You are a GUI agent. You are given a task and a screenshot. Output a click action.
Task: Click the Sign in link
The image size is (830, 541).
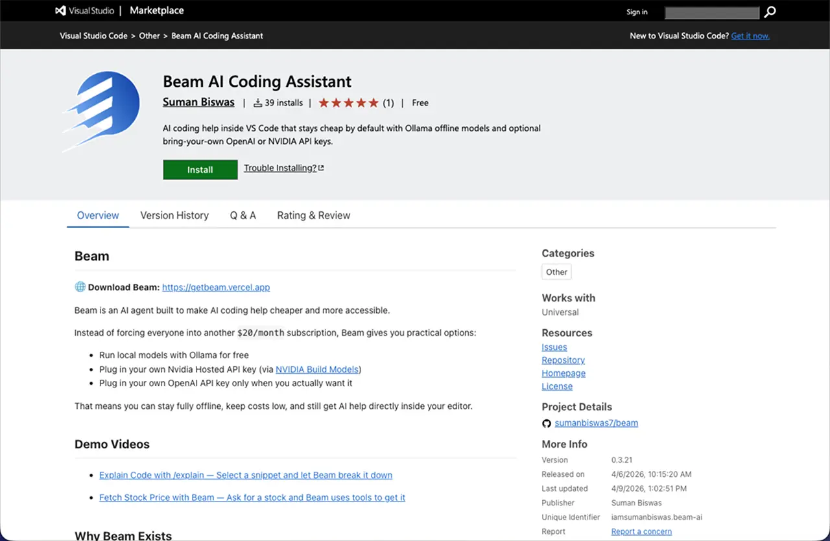637,12
